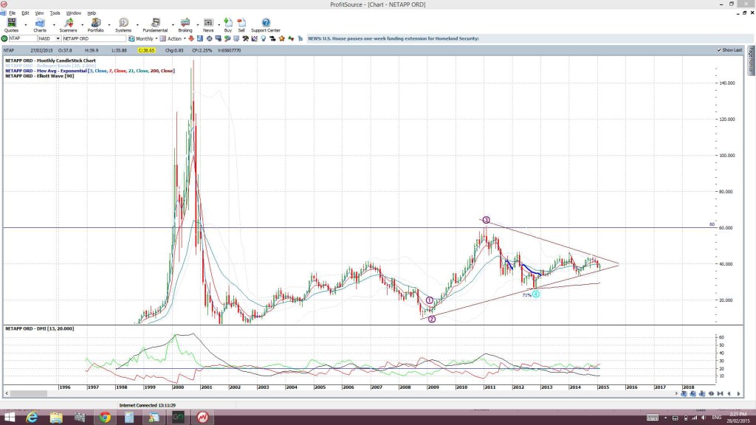This screenshot has width=756, height=425.
Task: Open the Portfolio dropdown arrow
Action: click(109, 24)
